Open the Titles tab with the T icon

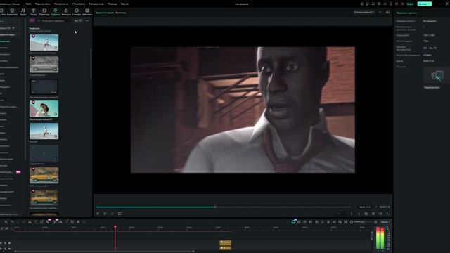(33, 12)
